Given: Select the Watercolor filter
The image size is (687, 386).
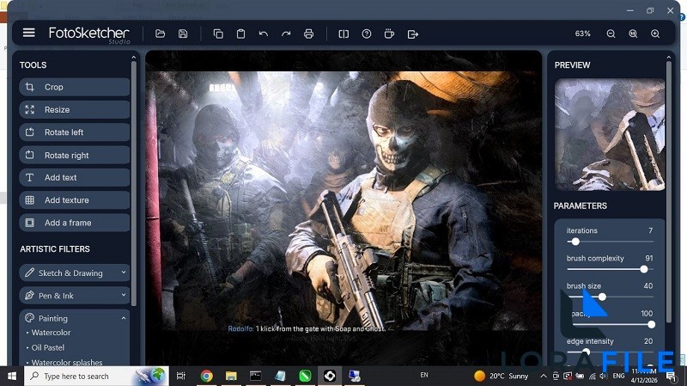Looking at the screenshot, I should [x=51, y=333].
